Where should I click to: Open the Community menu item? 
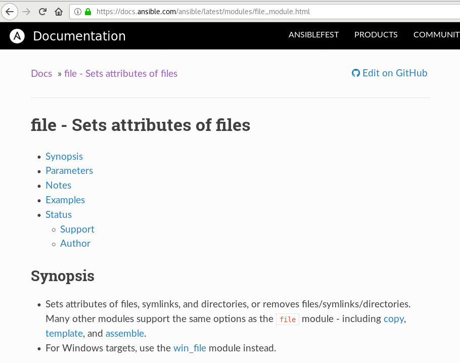tap(436, 35)
